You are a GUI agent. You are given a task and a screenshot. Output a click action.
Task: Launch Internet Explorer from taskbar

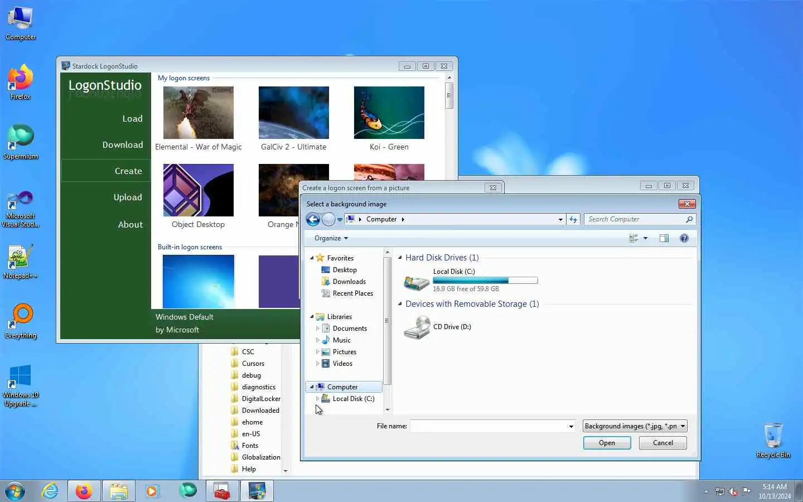point(50,491)
